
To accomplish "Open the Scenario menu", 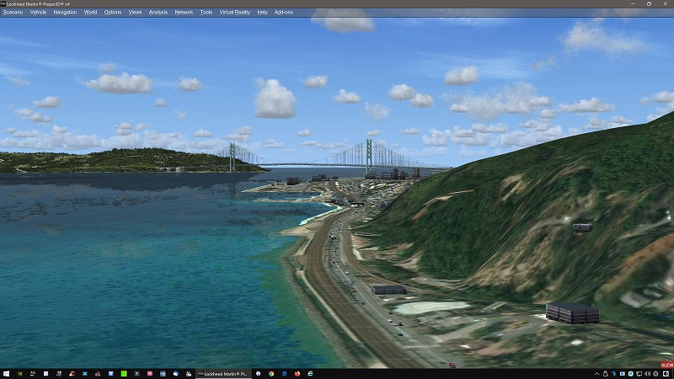I will click(x=13, y=13).
